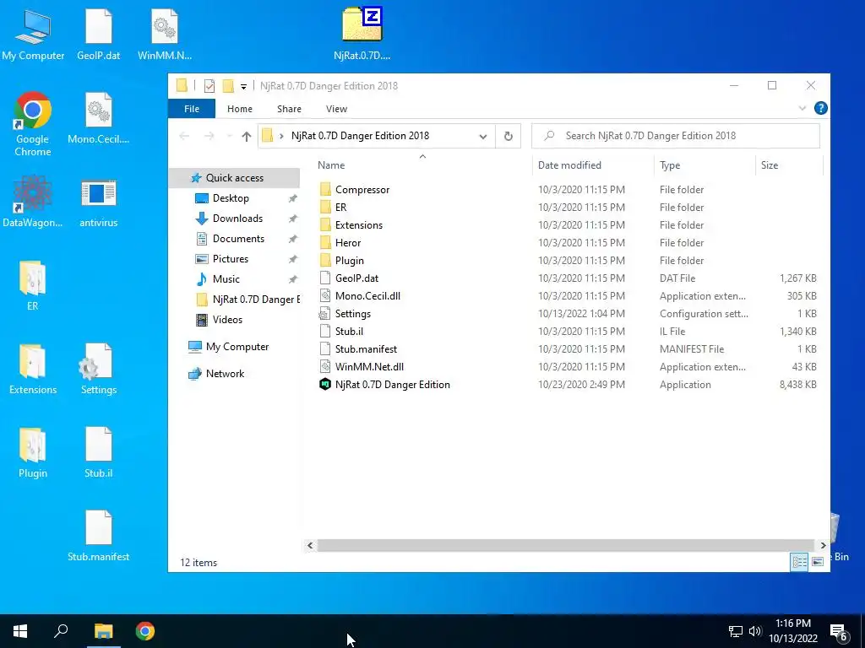Click the horizontal scrollbar left arrow
This screenshot has height=648, width=865.
(310, 546)
